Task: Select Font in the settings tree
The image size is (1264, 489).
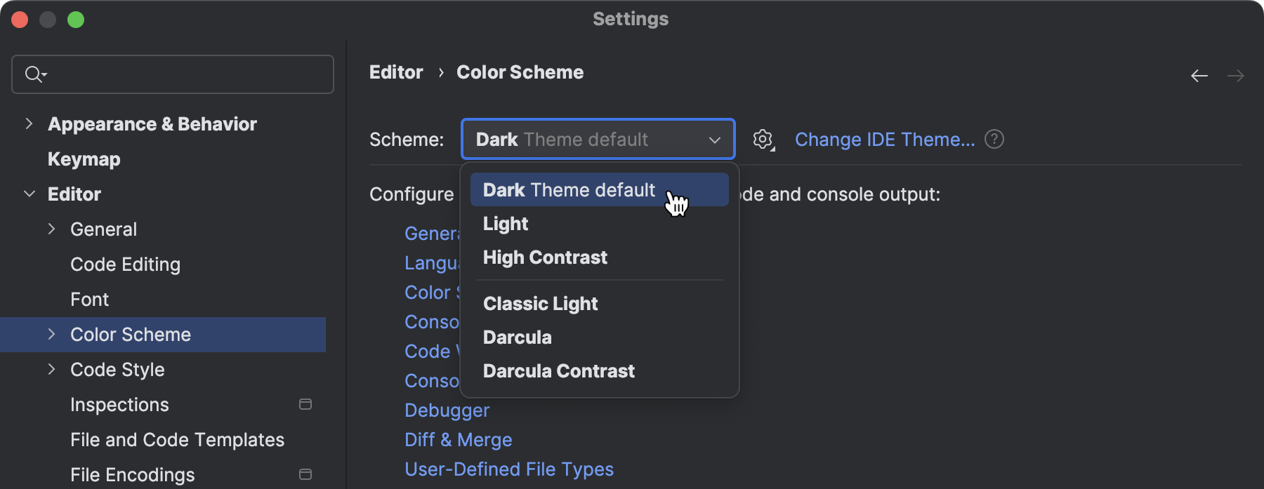Action: tap(89, 299)
